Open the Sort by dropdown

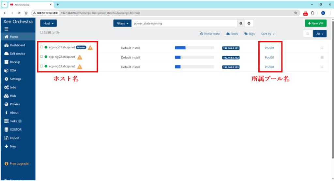coord(267,34)
